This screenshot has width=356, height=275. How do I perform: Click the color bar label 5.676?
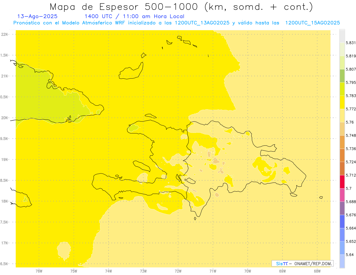pos(351,215)
